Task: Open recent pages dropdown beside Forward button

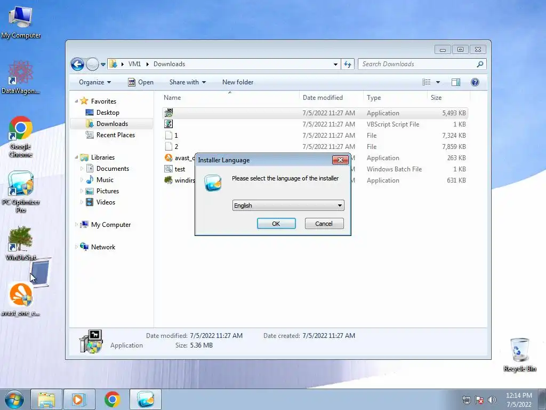Action: (x=103, y=65)
